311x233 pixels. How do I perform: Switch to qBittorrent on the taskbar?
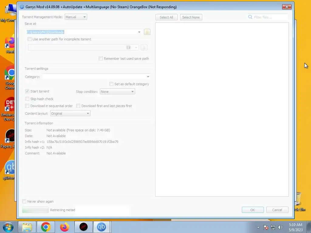pyautogui.click(x=101, y=227)
